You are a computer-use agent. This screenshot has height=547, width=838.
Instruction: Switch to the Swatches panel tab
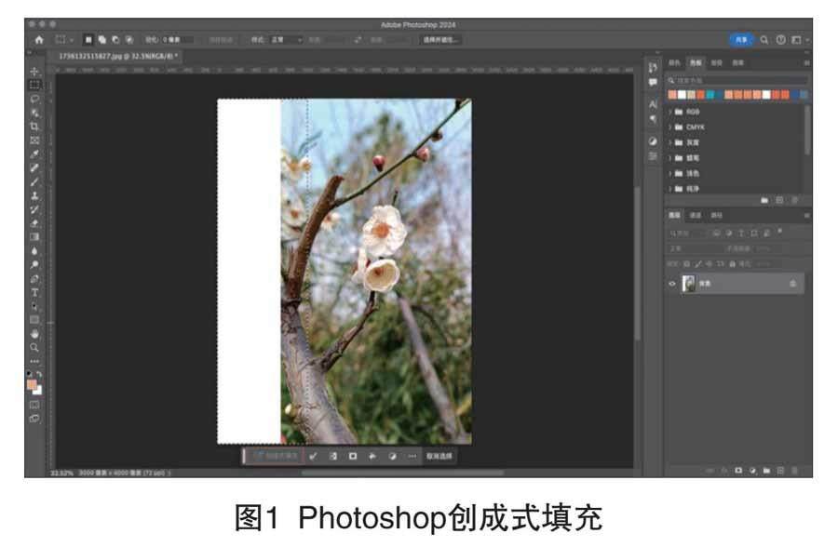(696, 63)
